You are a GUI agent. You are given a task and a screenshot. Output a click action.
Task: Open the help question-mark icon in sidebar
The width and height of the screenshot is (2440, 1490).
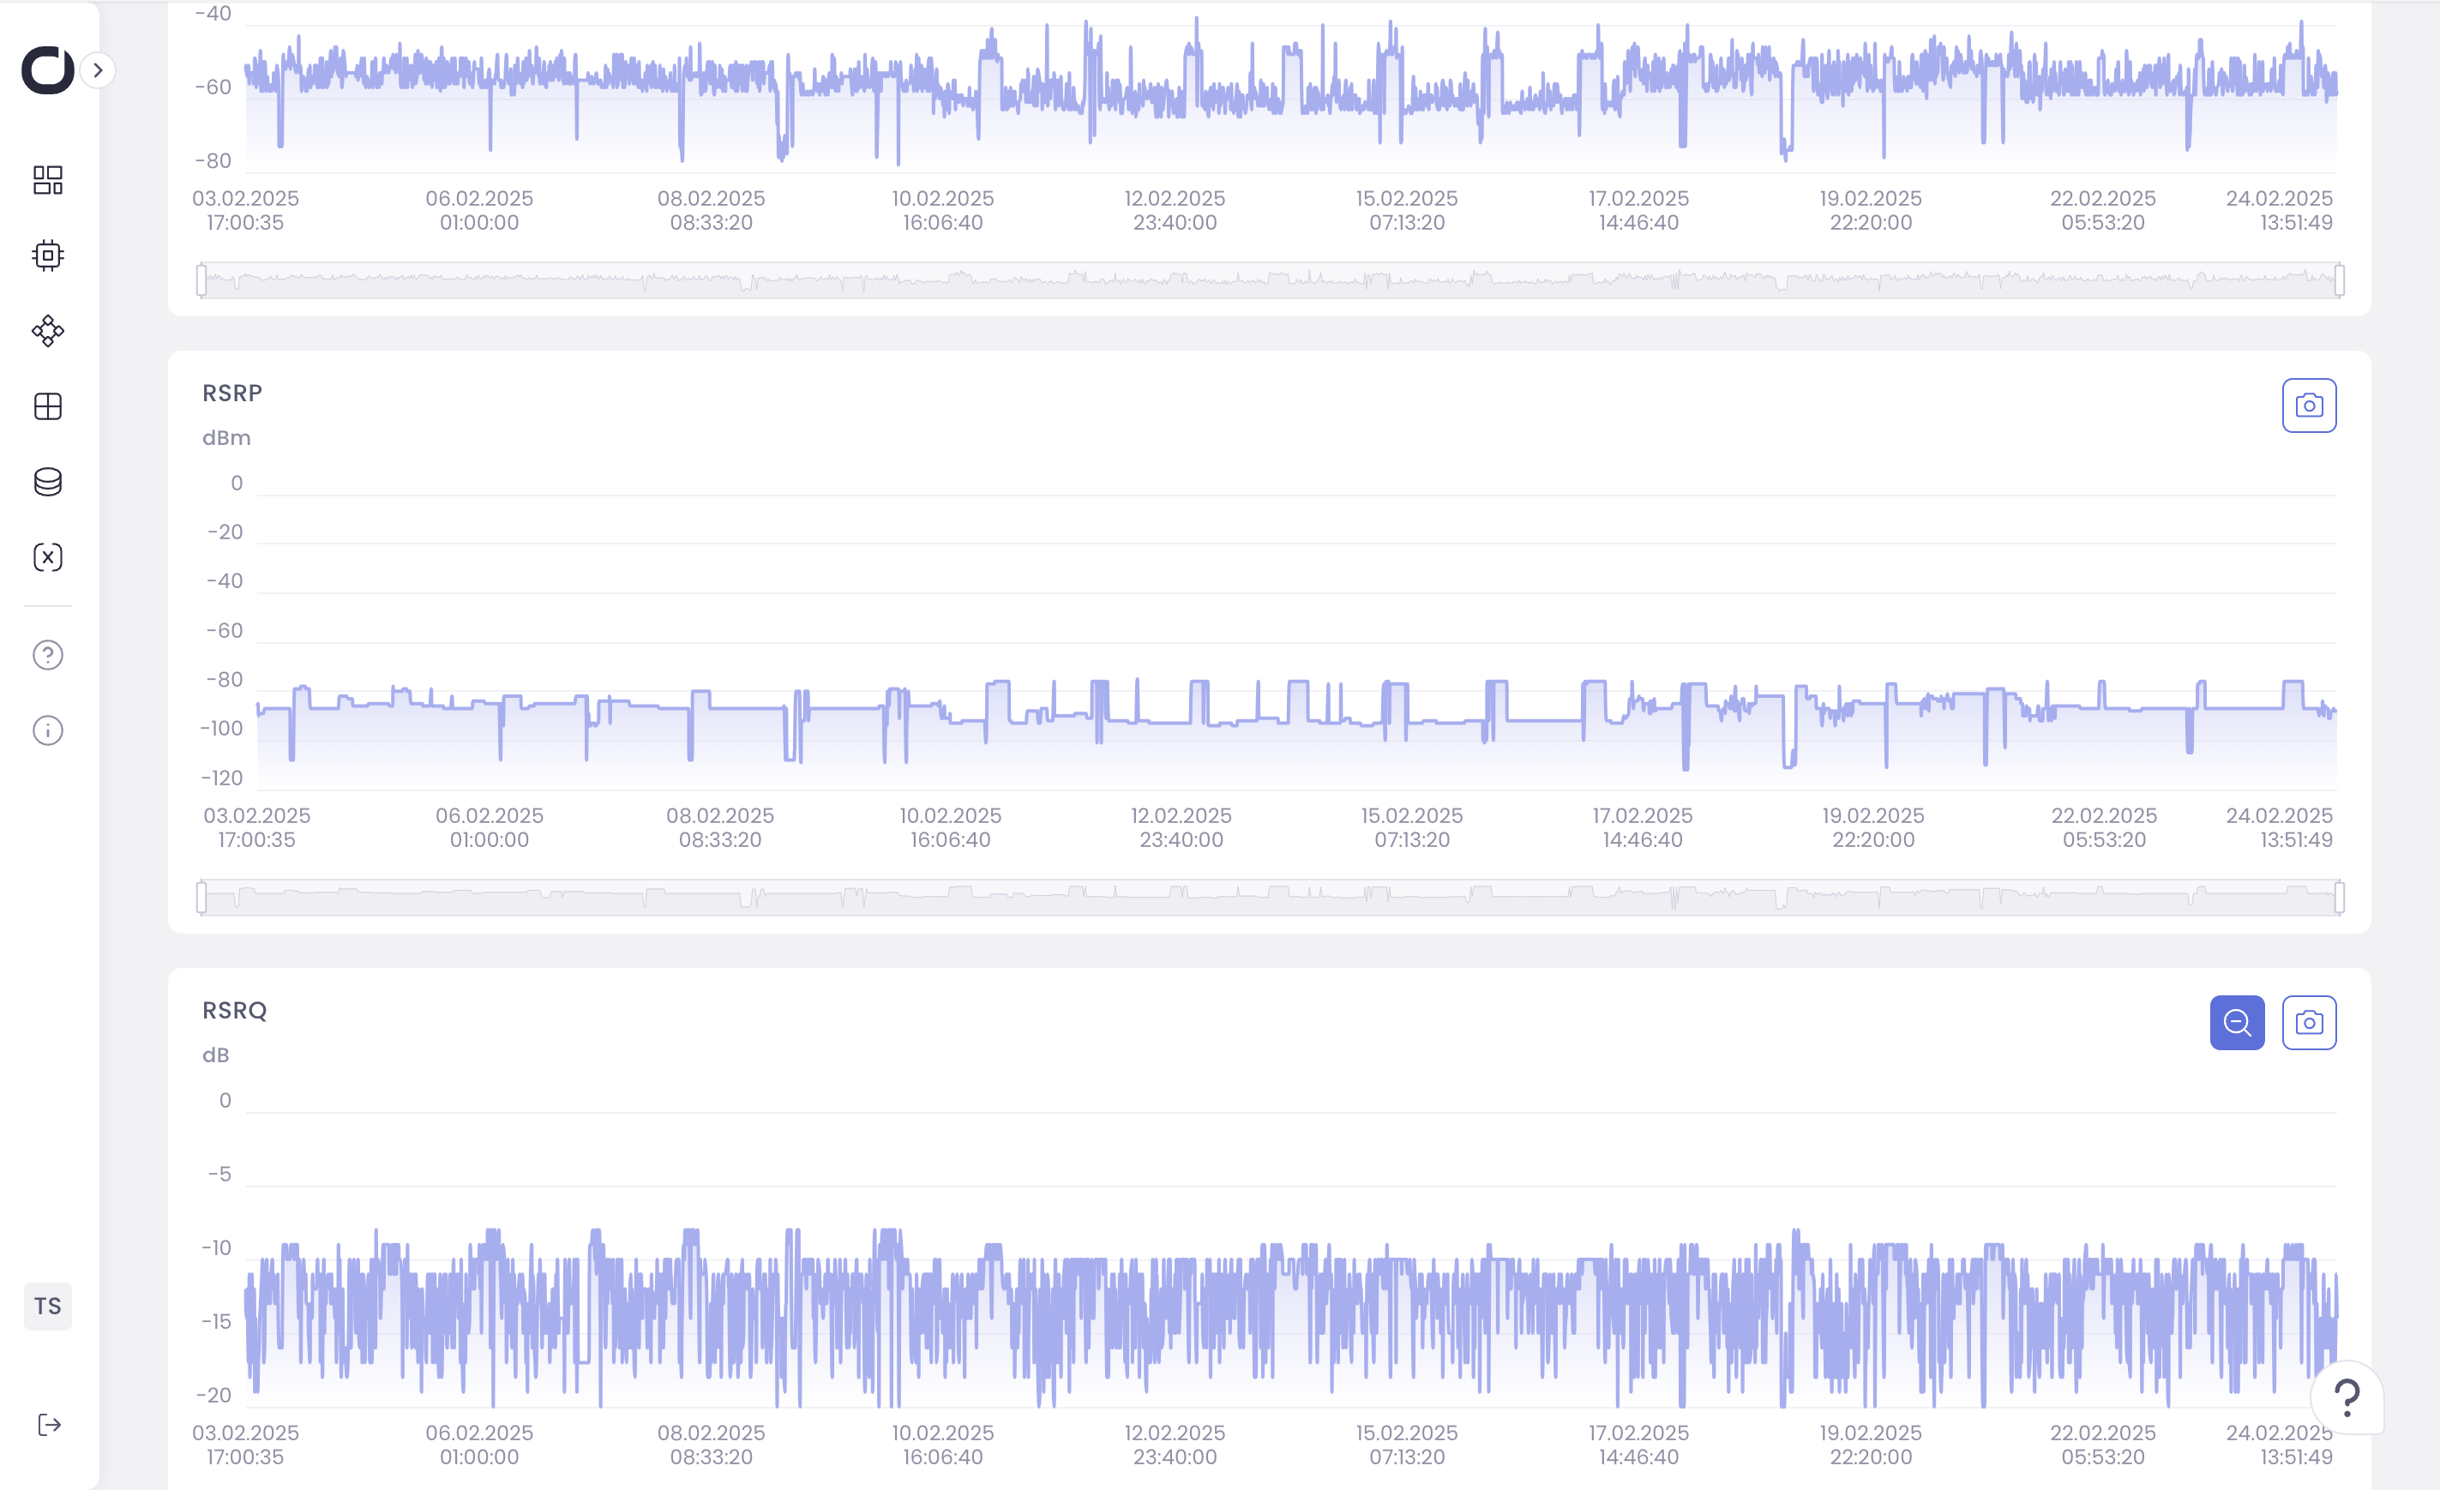46,654
